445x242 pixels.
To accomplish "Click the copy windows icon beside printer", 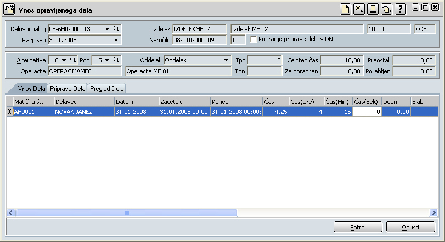I will pyautogui.click(x=387, y=10).
